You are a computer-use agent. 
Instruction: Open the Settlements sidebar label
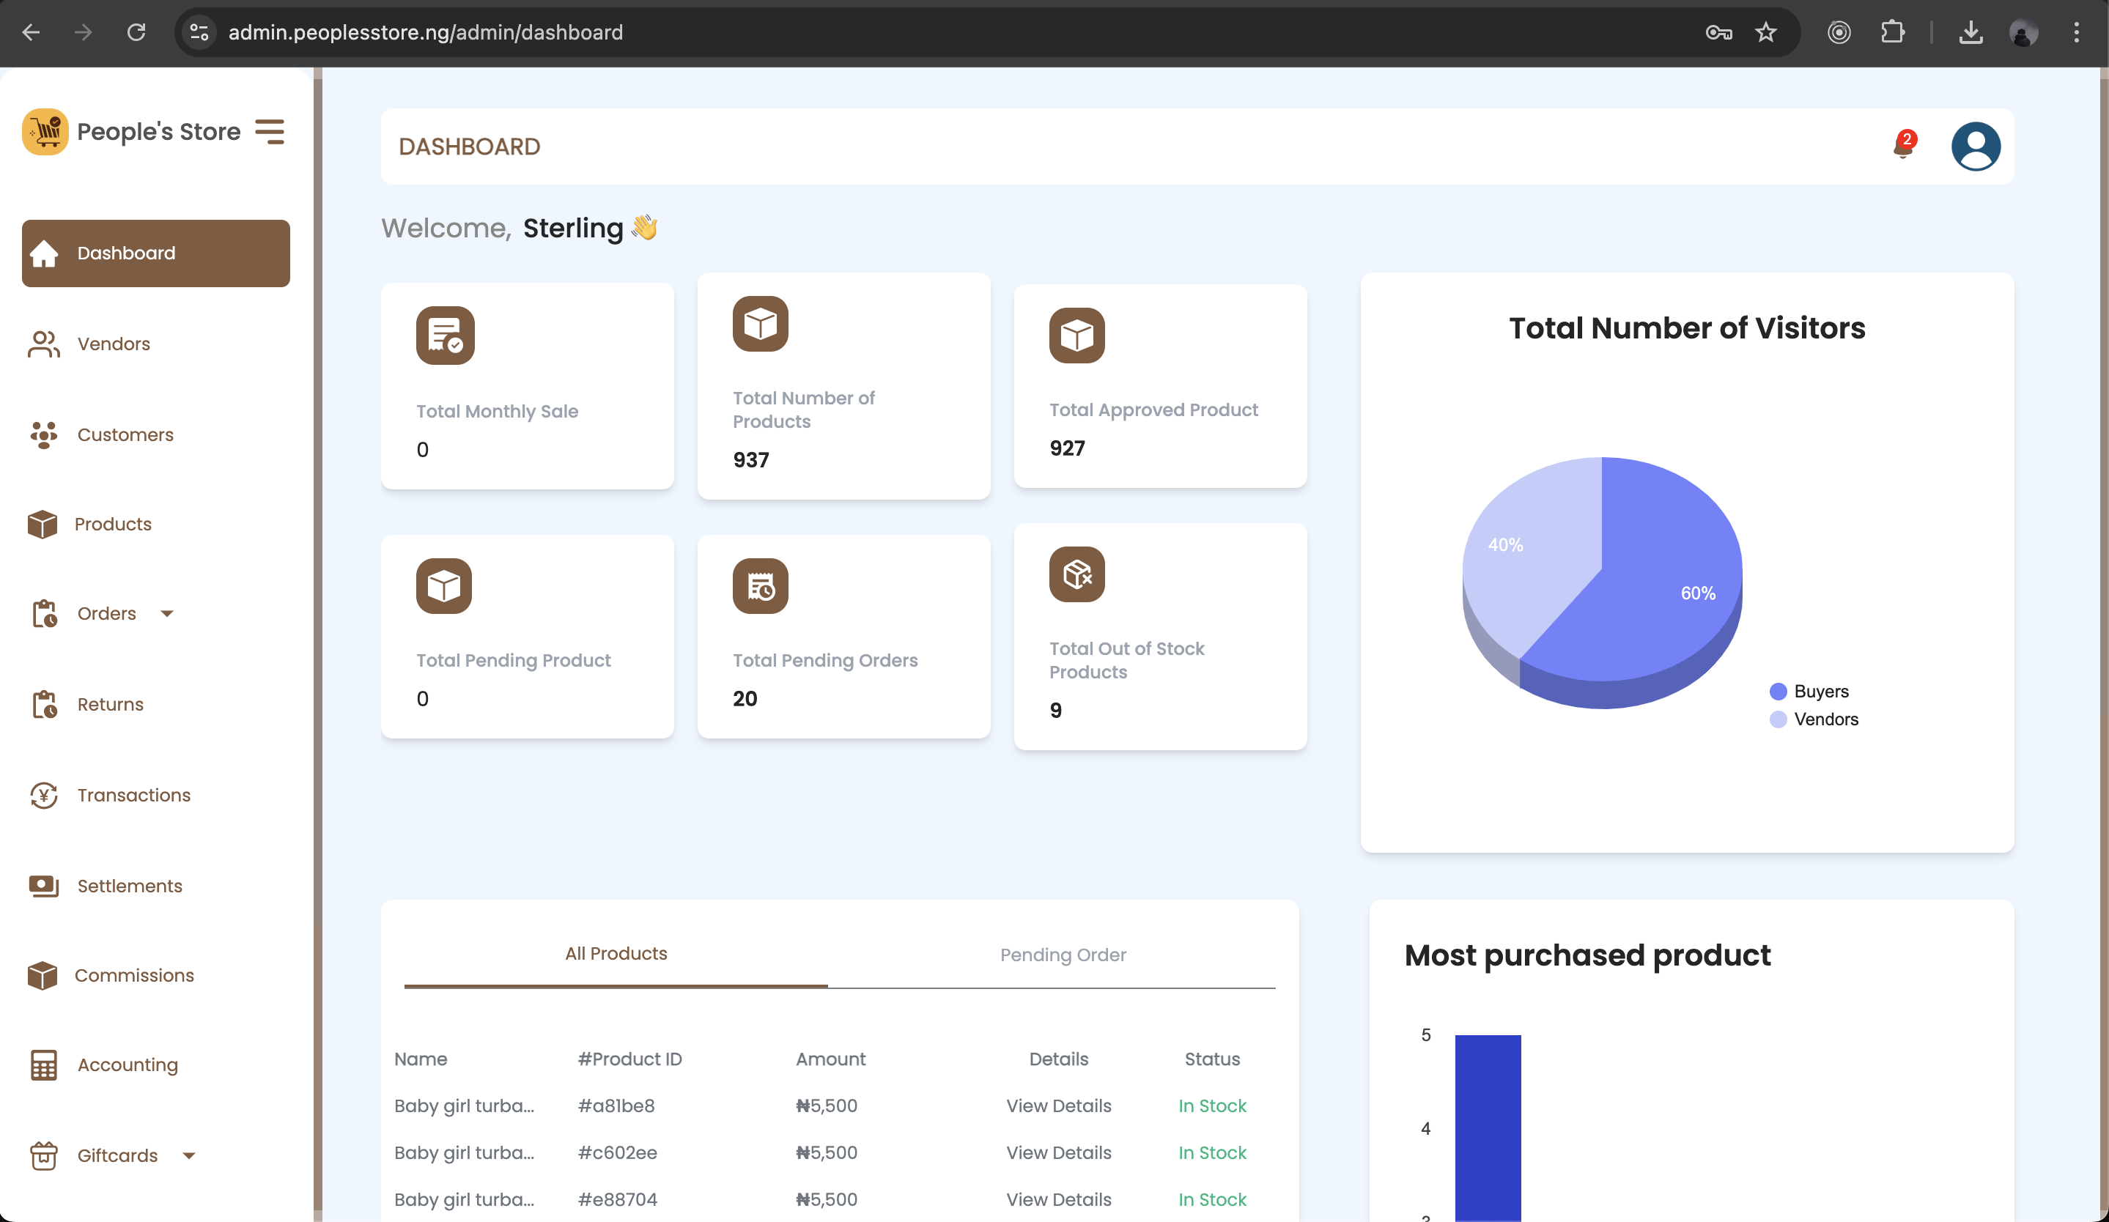click(x=130, y=886)
